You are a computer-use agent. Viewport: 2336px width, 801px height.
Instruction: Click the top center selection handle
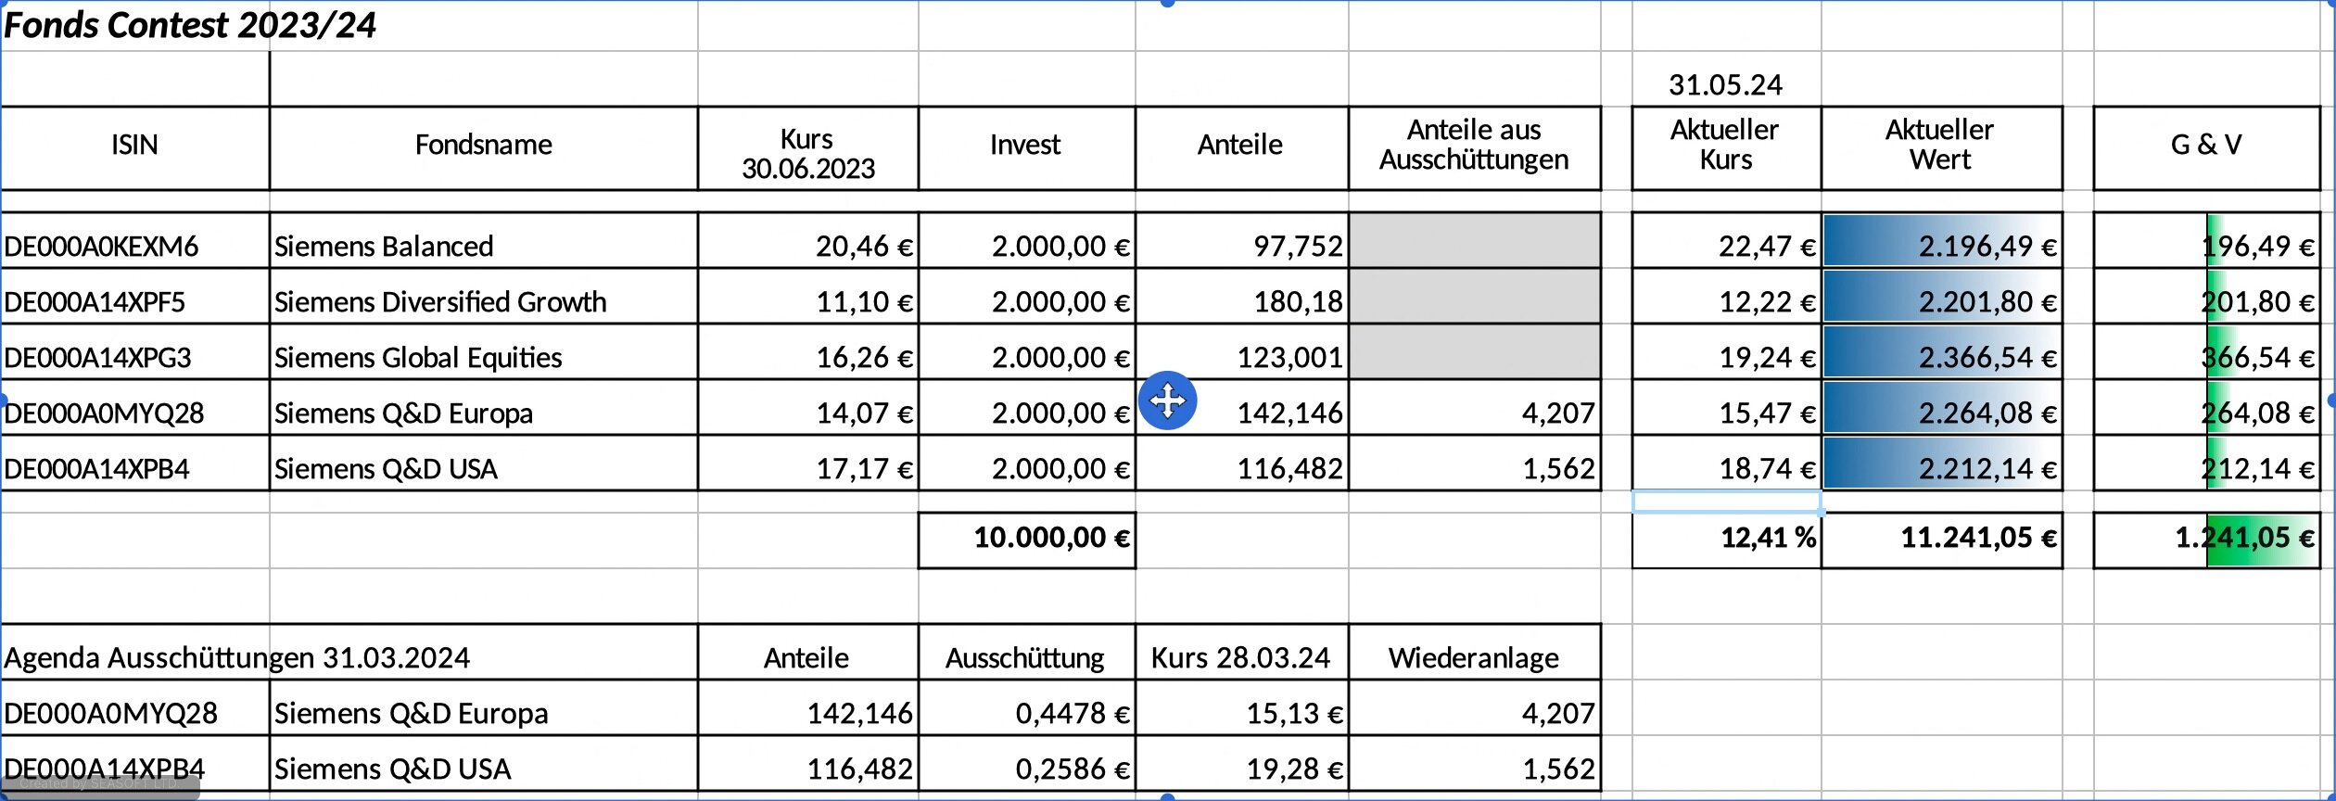(x=1167, y=3)
